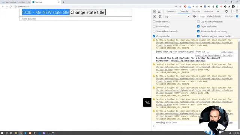Click the green square extension icon
240x135 pixels.
point(217,6)
